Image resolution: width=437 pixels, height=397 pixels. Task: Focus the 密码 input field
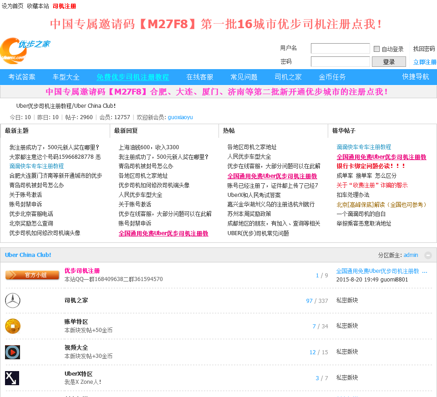pos(340,61)
